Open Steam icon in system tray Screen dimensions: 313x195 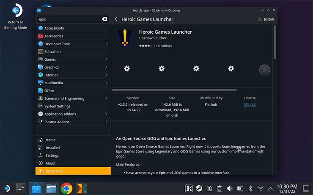pyautogui.click(x=198, y=188)
